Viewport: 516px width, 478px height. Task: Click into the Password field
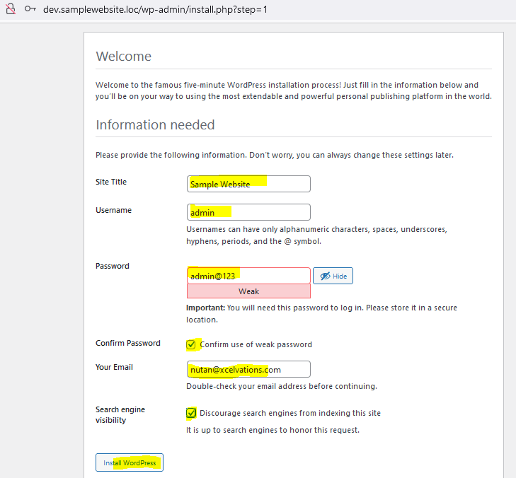tap(248, 276)
